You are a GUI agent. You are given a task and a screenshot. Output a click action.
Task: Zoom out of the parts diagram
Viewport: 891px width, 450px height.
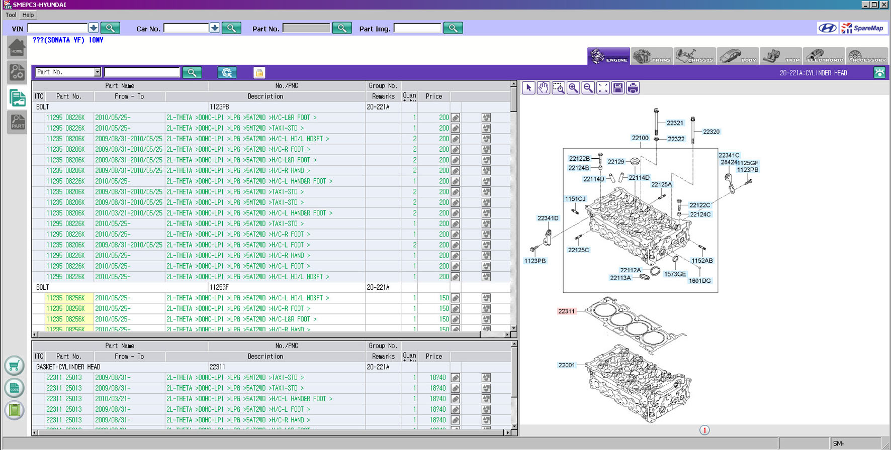pos(588,88)
